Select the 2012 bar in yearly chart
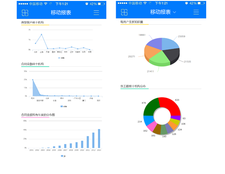225x174 pixels. [x=93, y=140]
